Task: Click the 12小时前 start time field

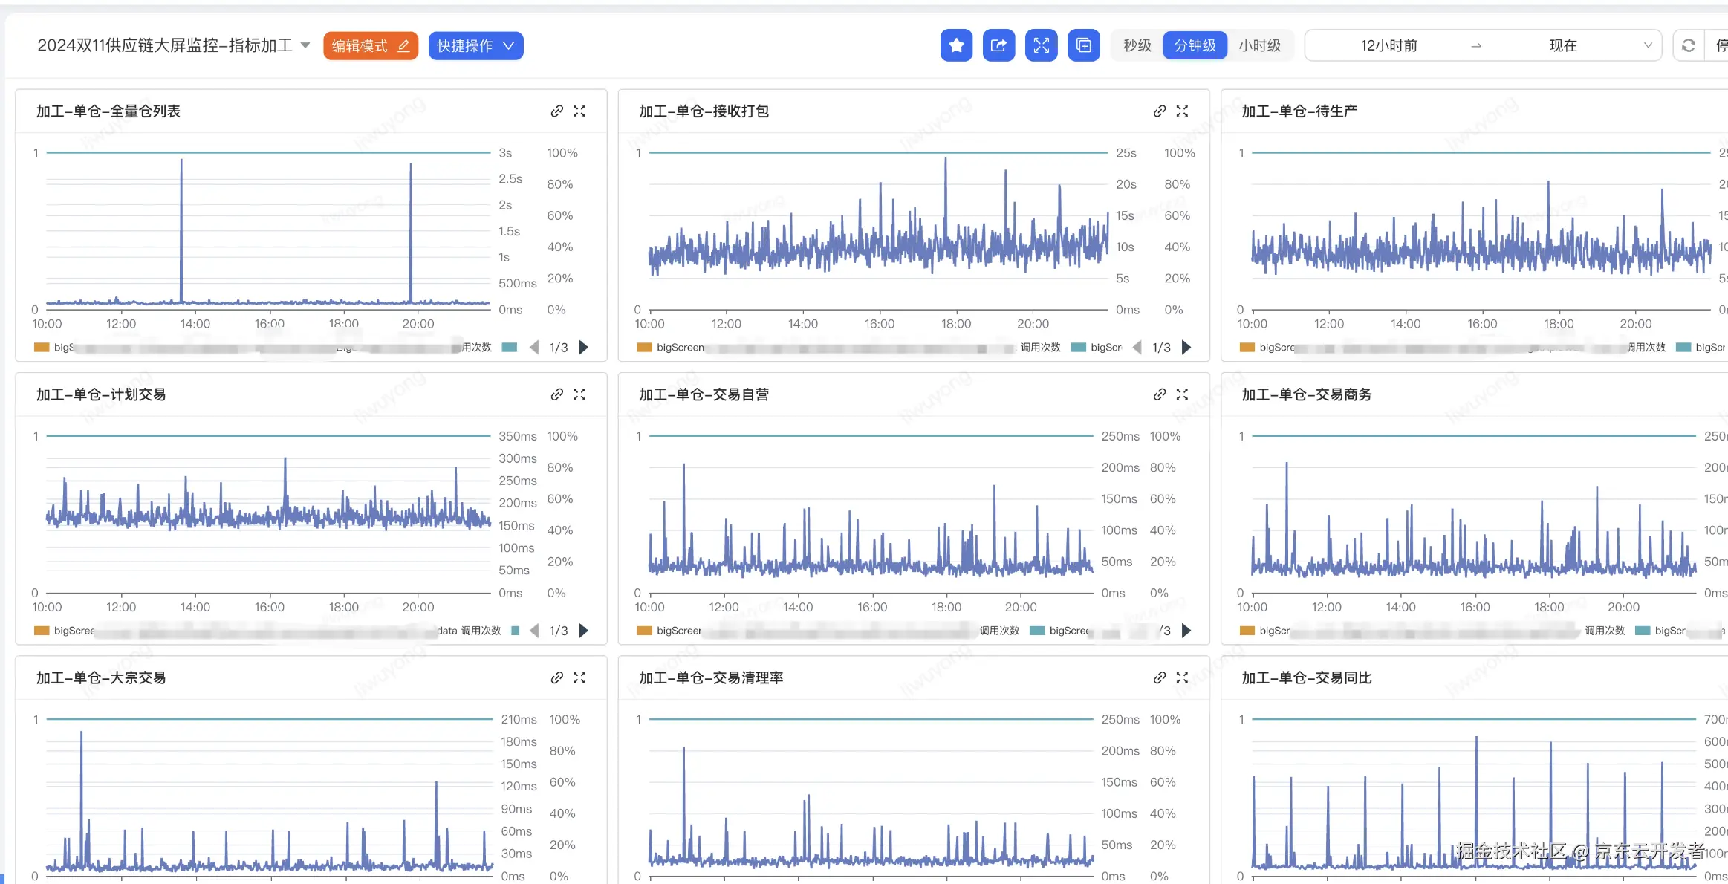Action: tap(1388, 45)
